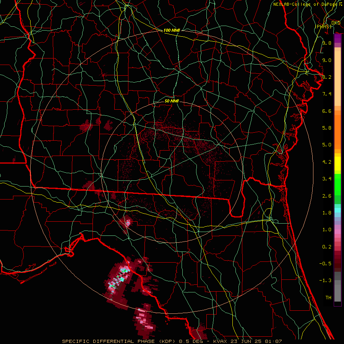Click the "TH" threshold label on the scale
The width and height of the screenshot is (344, 344).
pos(328,298)
